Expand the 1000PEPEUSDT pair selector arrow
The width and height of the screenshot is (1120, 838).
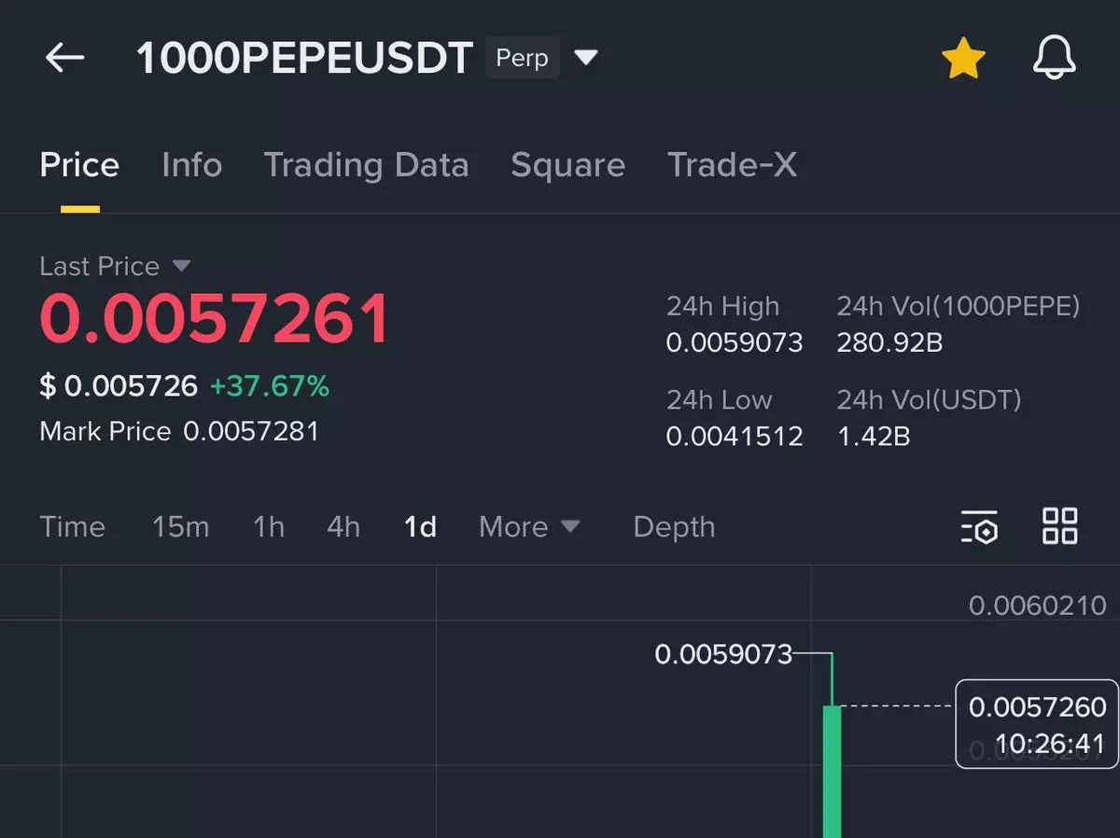click(585, 58)
